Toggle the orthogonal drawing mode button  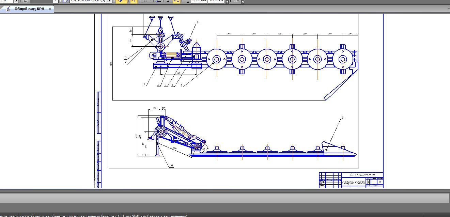coord(134,1)
